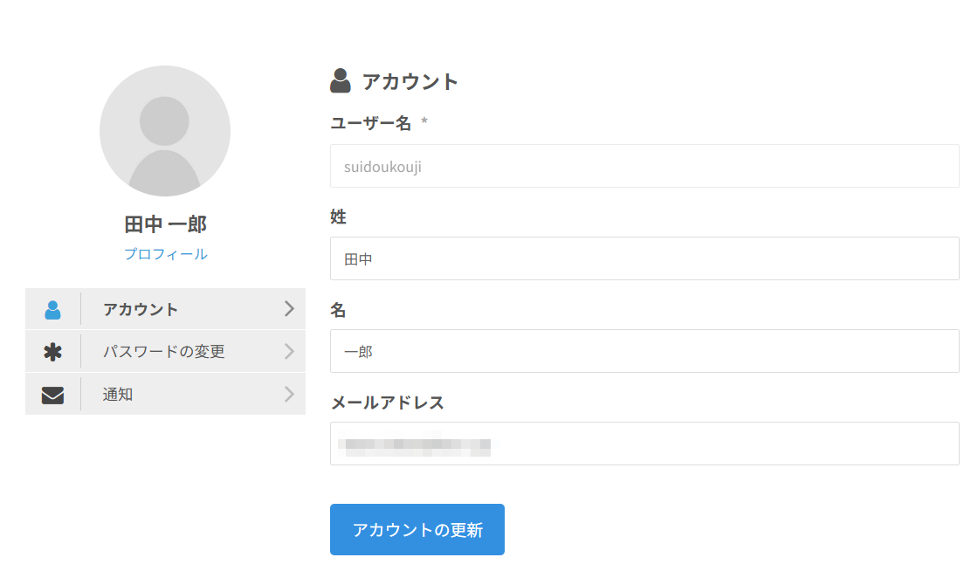Click the メールアドレス field label

387,403
